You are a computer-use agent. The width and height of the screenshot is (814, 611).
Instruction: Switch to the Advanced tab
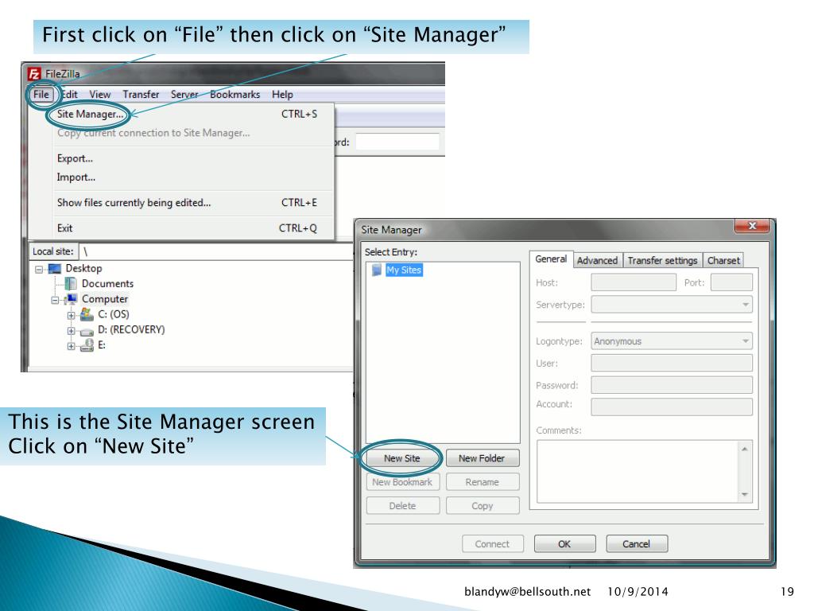(x=597, y=261)
